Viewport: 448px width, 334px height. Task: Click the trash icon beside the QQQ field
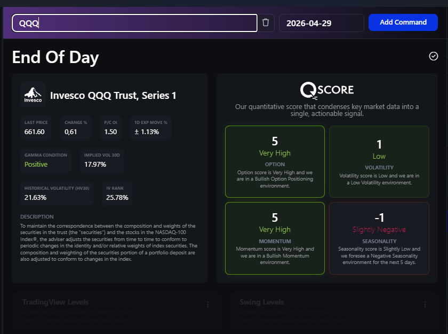click(x=266, y=22)
